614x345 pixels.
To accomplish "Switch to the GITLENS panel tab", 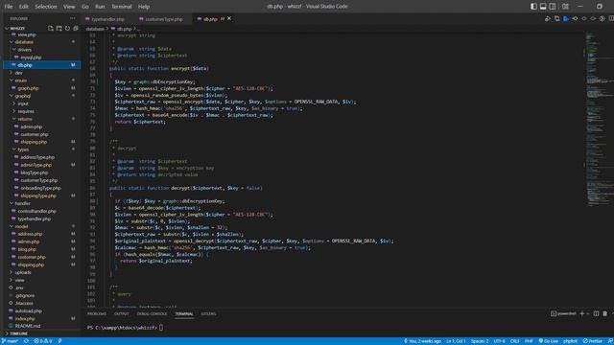I will (x=208, y=313).
